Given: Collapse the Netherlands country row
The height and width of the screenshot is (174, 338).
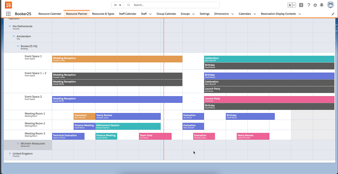Looking at the screenshot, I should pyautogui.click(x=10, y=26).
